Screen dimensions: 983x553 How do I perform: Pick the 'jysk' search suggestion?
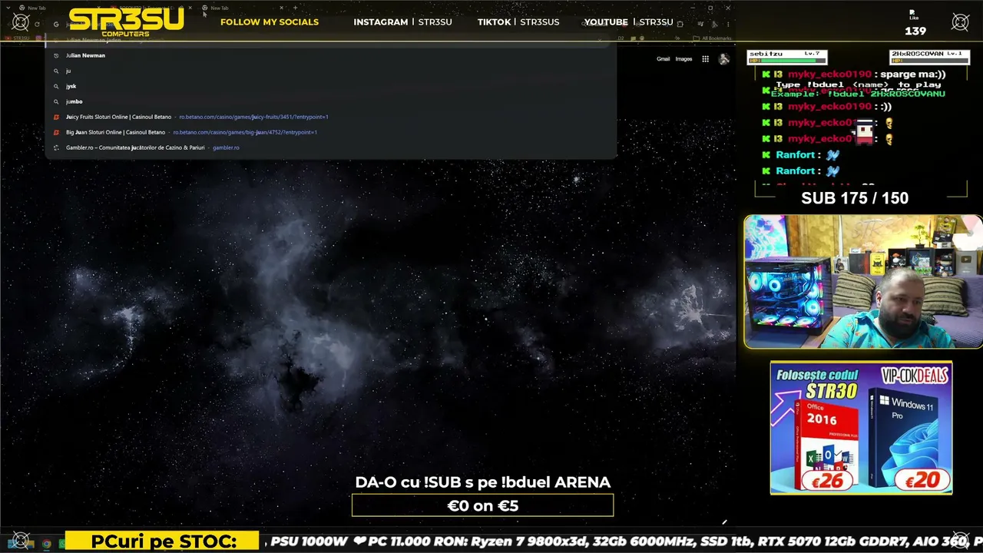[x=330, y=86]
